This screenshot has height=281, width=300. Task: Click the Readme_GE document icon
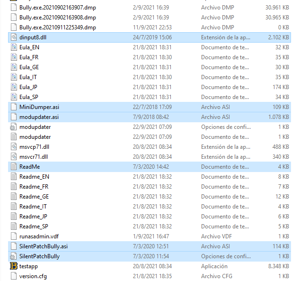click(14, 197)
